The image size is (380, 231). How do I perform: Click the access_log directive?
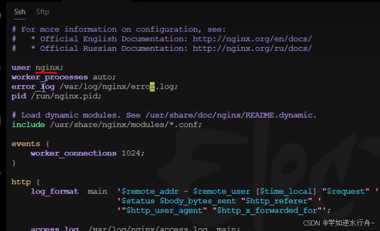tap(54, 228)
